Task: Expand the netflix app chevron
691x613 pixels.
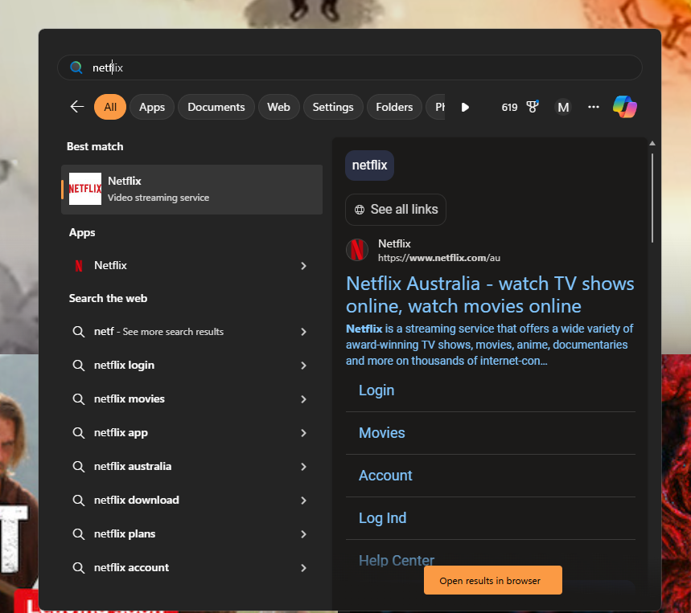Action: [x=303, y=433]
